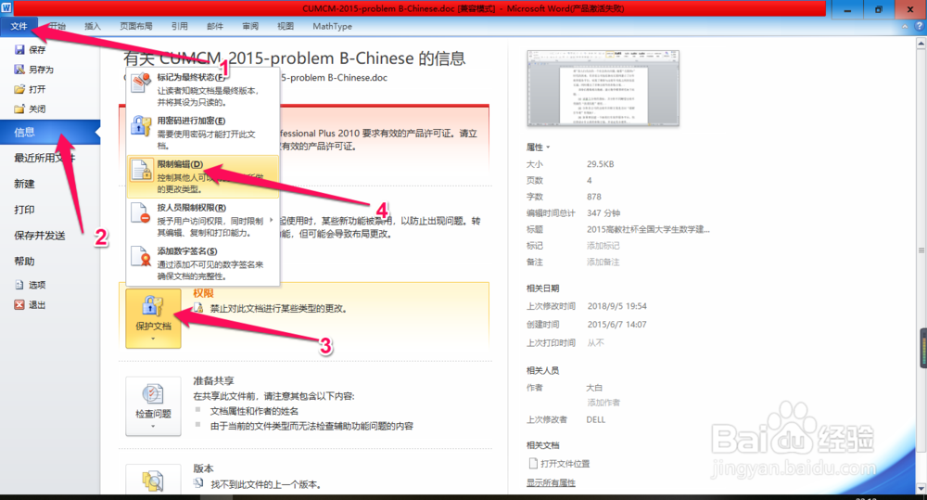Screen dimensions: 927x500
Task: Open the References (引用) tab
Action: click(179, 27)
